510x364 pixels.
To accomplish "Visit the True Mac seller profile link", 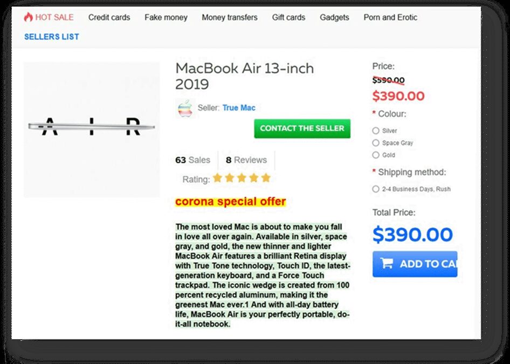I will [239, 108].
